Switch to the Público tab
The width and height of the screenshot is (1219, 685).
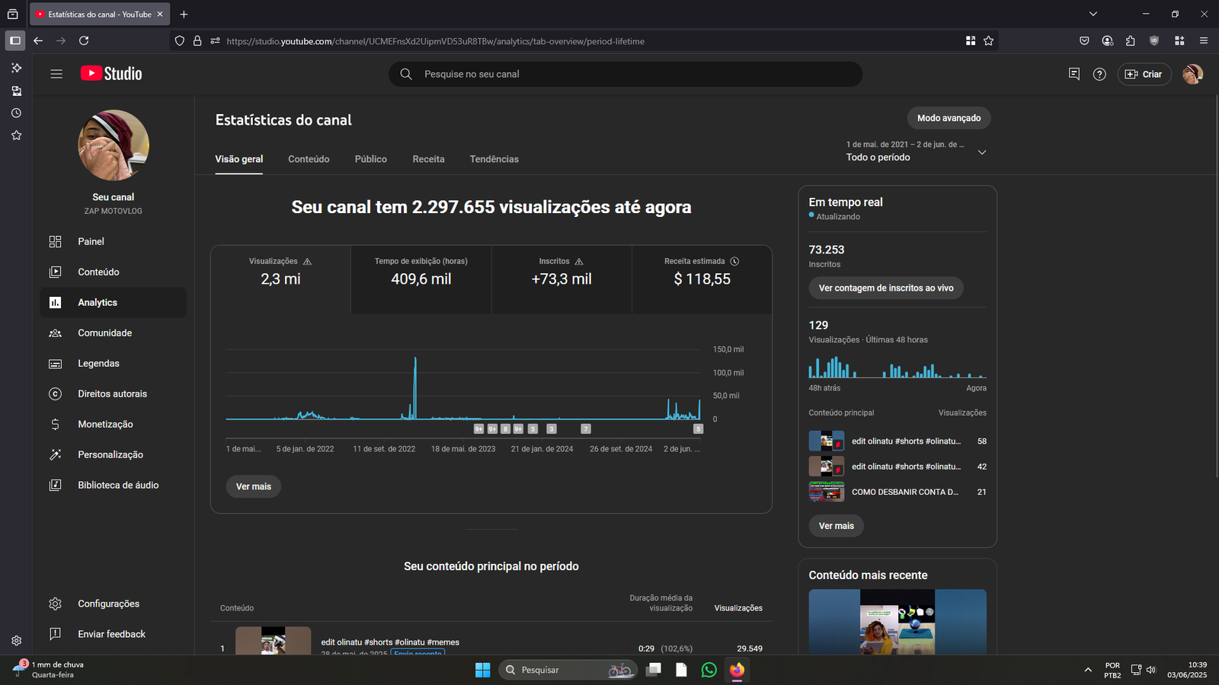[371, 159]
